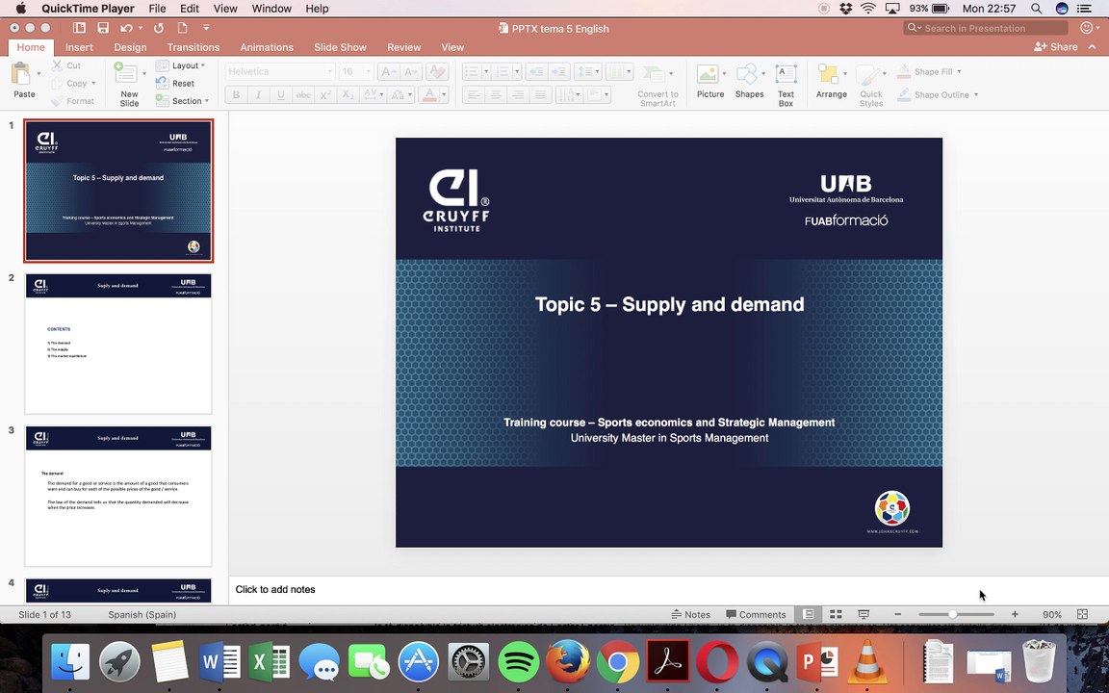Viewport: 1109px width, 693px height.
Task: Open the Slide Show tab
Action: (x=340, y=46)
